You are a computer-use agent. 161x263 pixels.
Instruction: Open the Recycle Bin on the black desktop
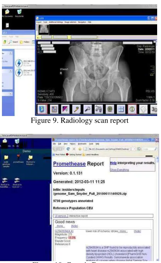(19, 14)
